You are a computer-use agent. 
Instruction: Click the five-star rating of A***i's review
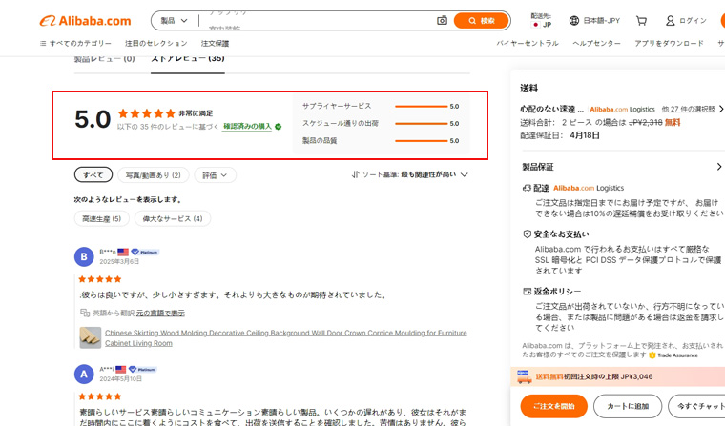pyautogui.click(x=100, y=396)
